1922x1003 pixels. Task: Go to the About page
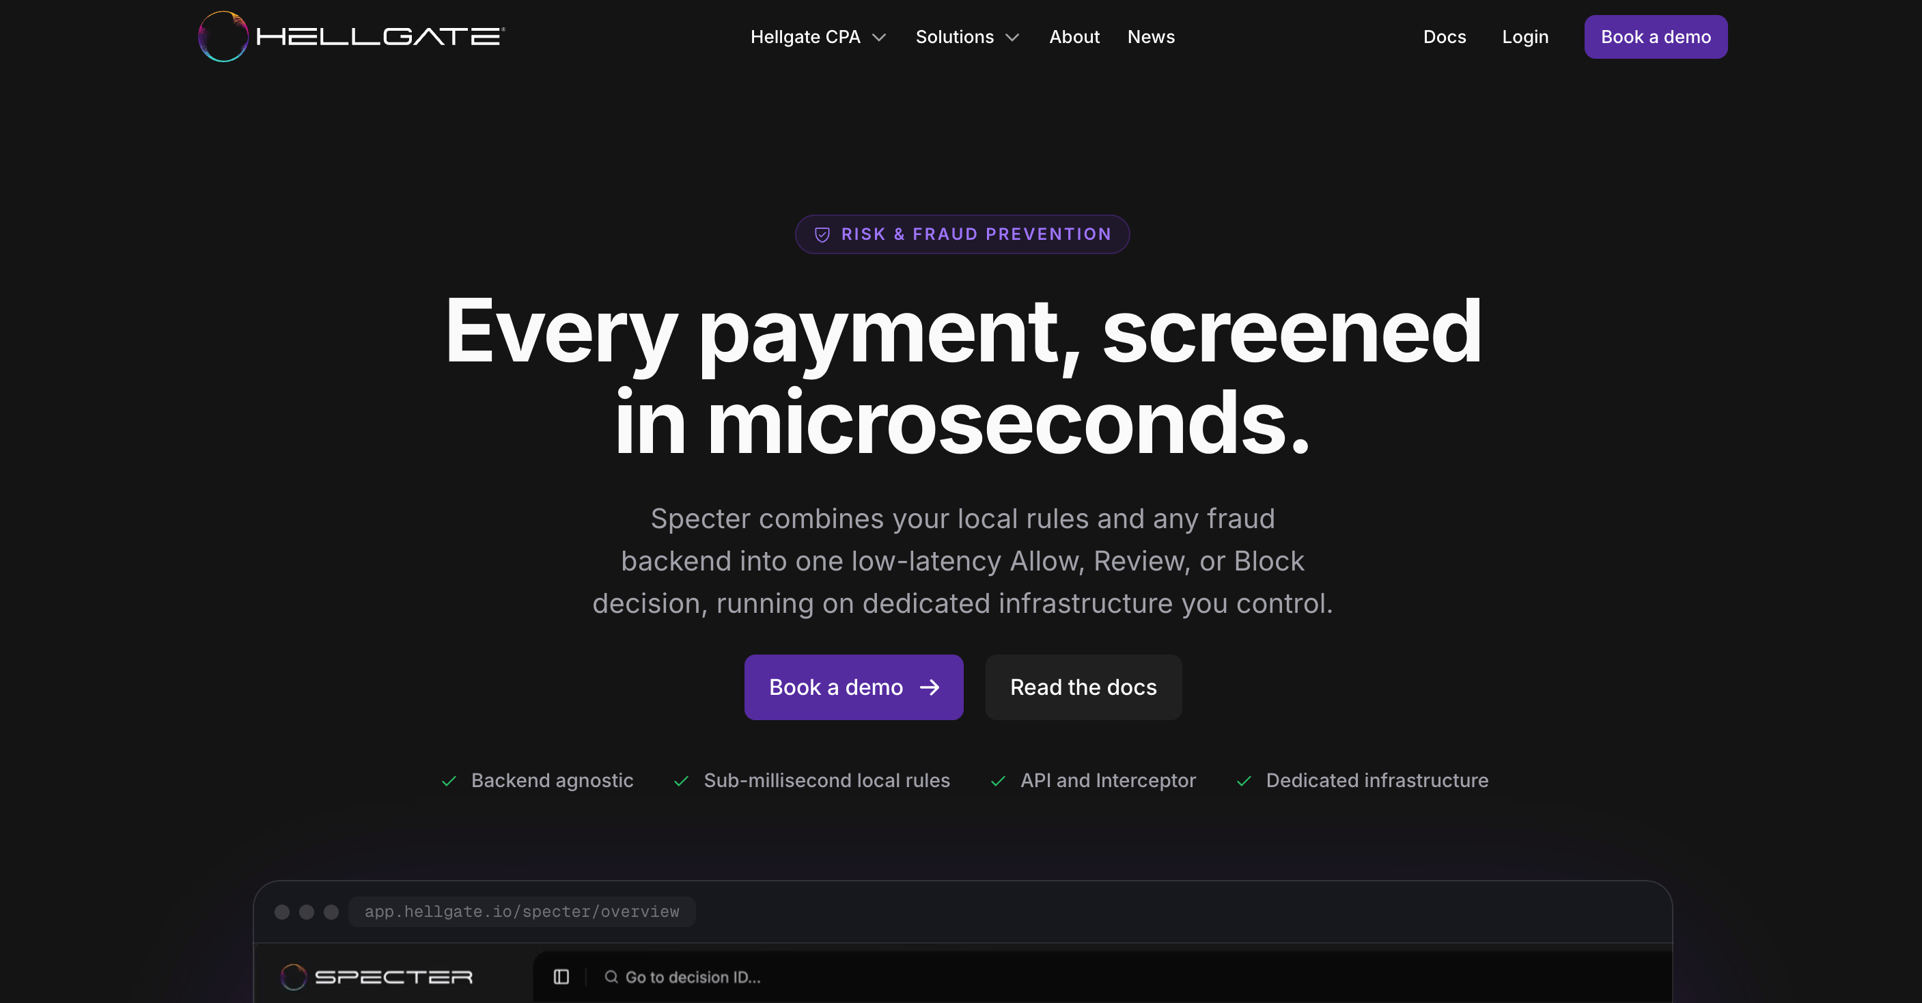coord(1074,37)
